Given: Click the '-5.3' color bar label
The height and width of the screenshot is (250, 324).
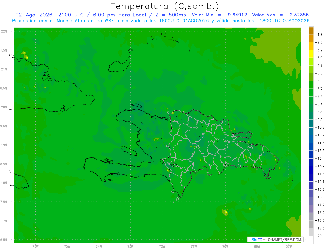Looking at the screenshot, I should (319, 73).
